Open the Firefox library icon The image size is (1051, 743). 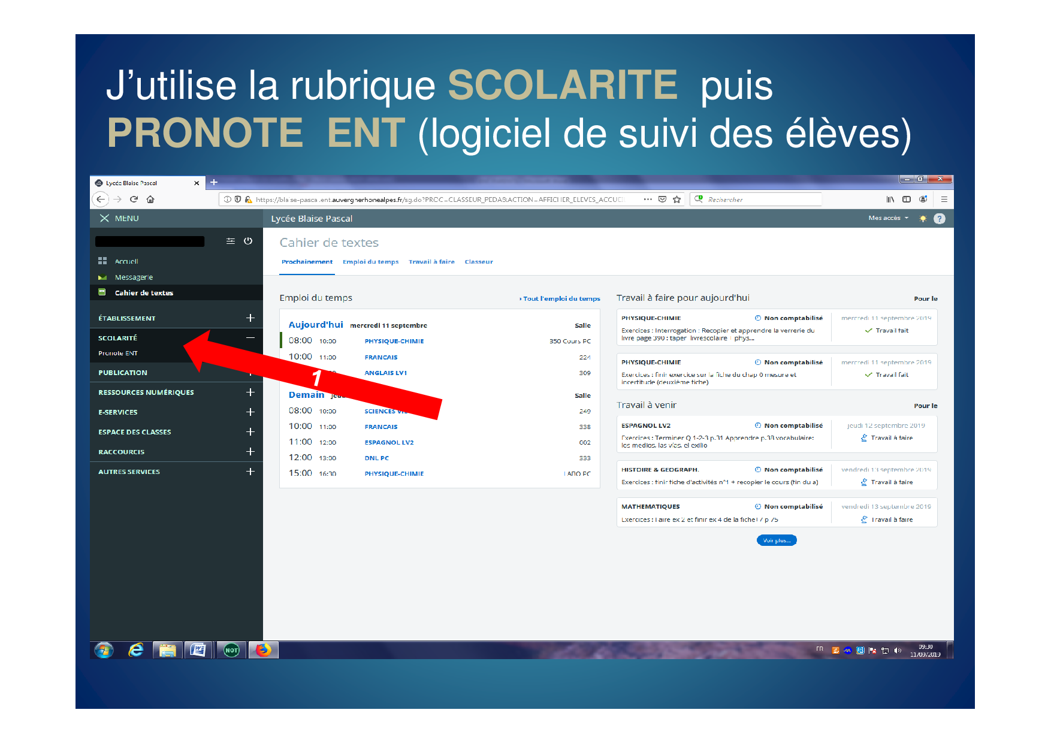[890, 200]
